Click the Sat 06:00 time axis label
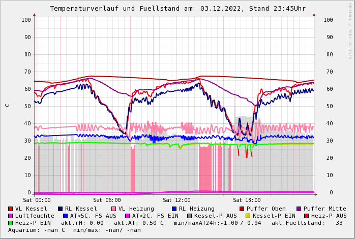The width and height of the screenshot is (355, 239). point(107,200)
